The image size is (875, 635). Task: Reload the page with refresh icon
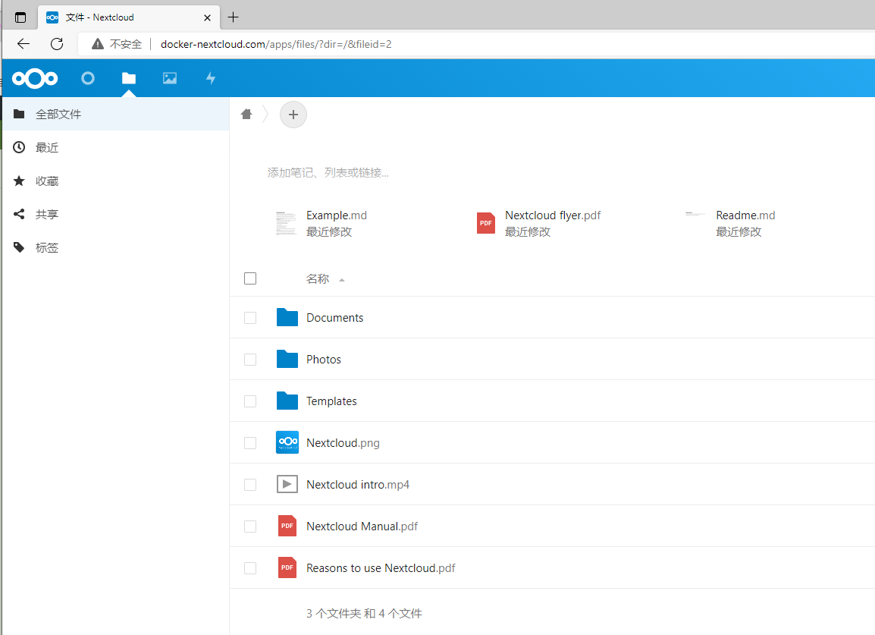pyautogui.click(x=57, y=43)
